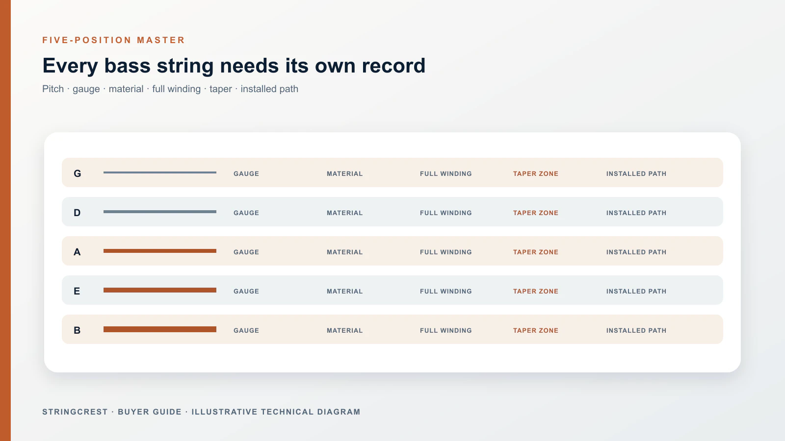Click the STRINGCREST footer caption

(x=201, y=412)
